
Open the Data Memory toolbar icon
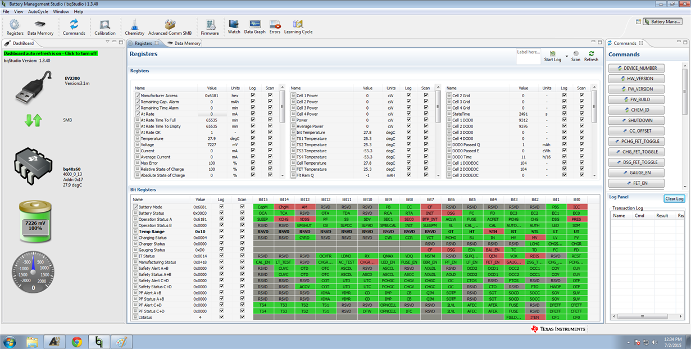pos(40,27)
